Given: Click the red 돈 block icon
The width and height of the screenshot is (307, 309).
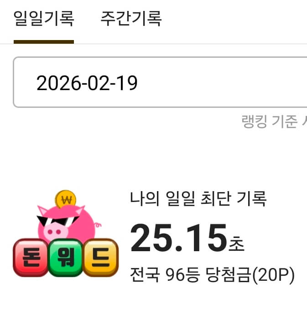Looking at the screenshot, I should (x=31, y=257).
